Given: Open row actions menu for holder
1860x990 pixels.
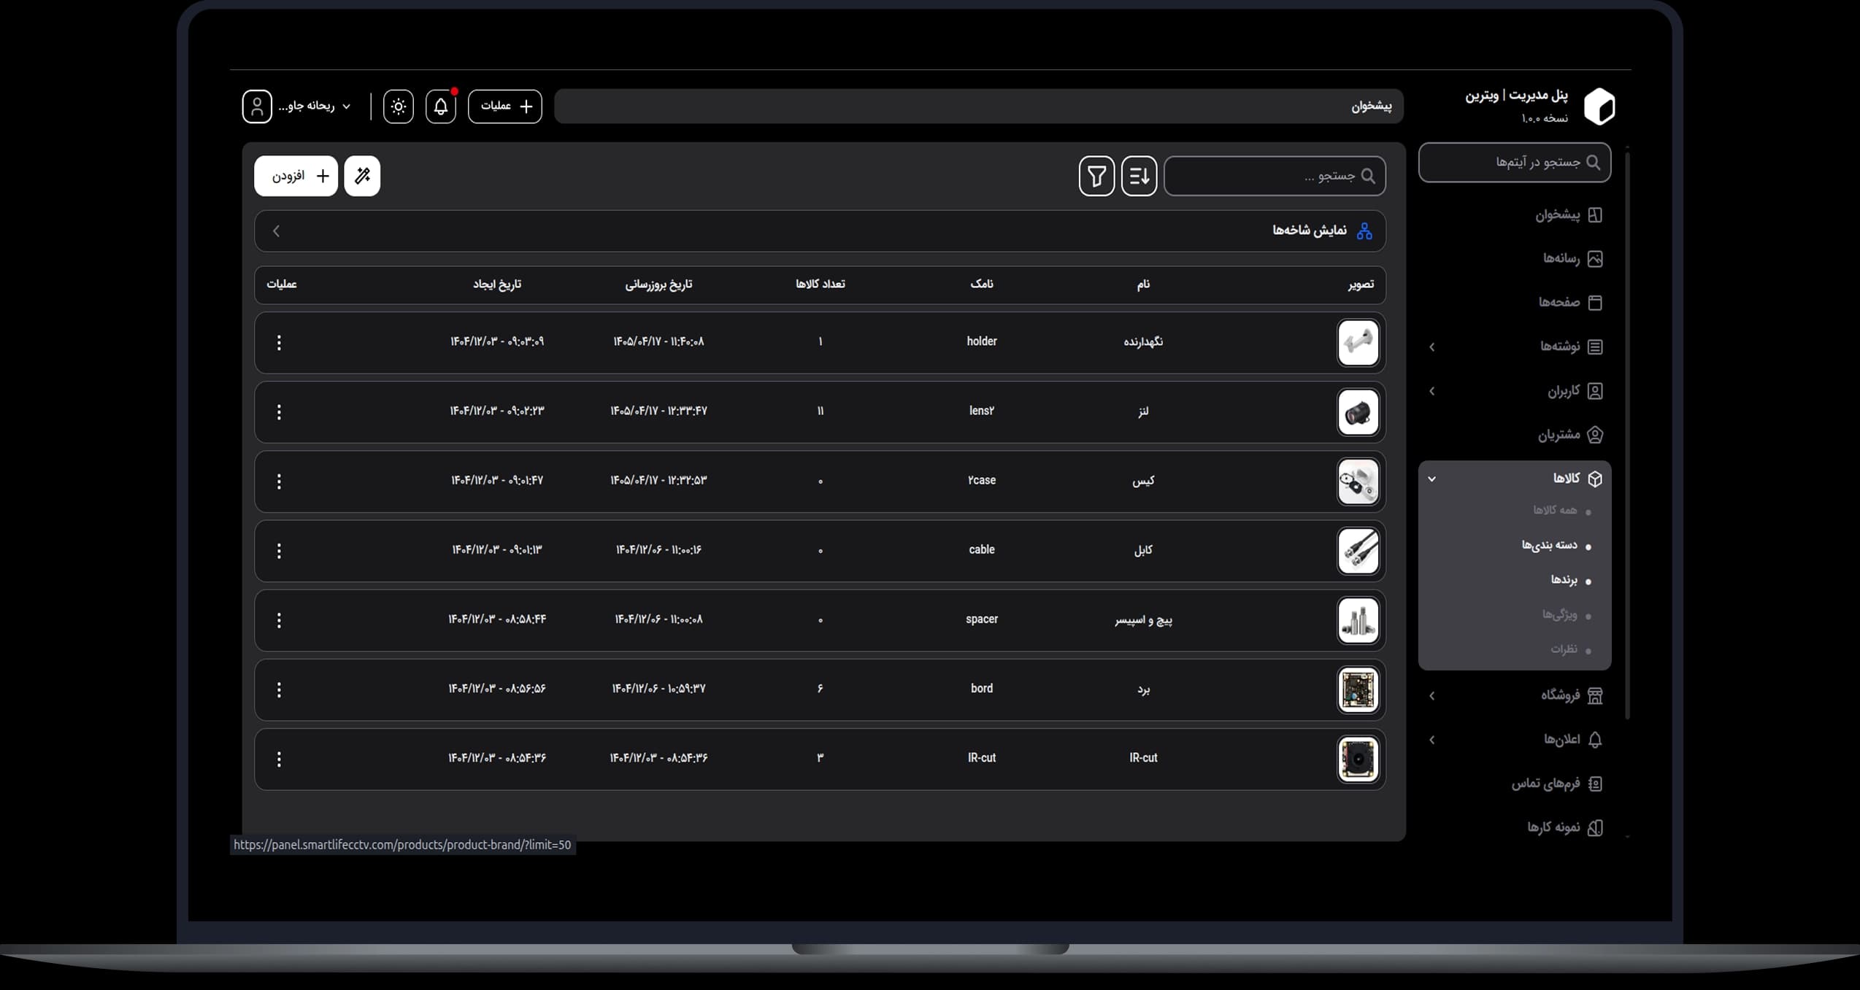Looking at the screenshot, I should coord(279,343).
